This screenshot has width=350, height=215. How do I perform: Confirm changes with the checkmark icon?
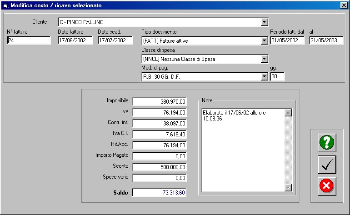327,165
